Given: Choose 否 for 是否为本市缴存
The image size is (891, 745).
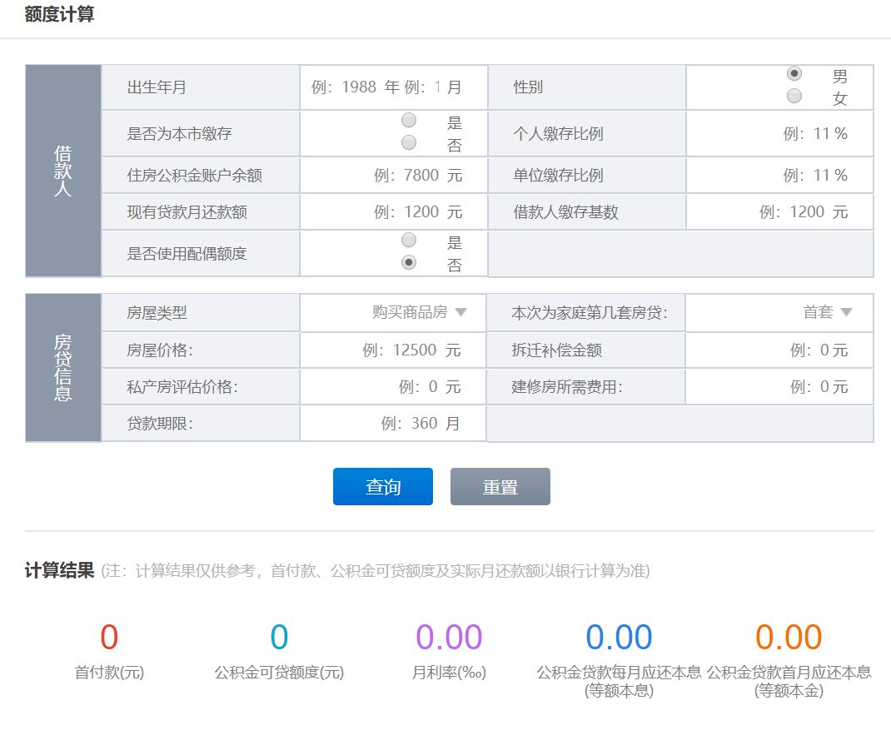Looking at the screenshot, I should (408, 143).
